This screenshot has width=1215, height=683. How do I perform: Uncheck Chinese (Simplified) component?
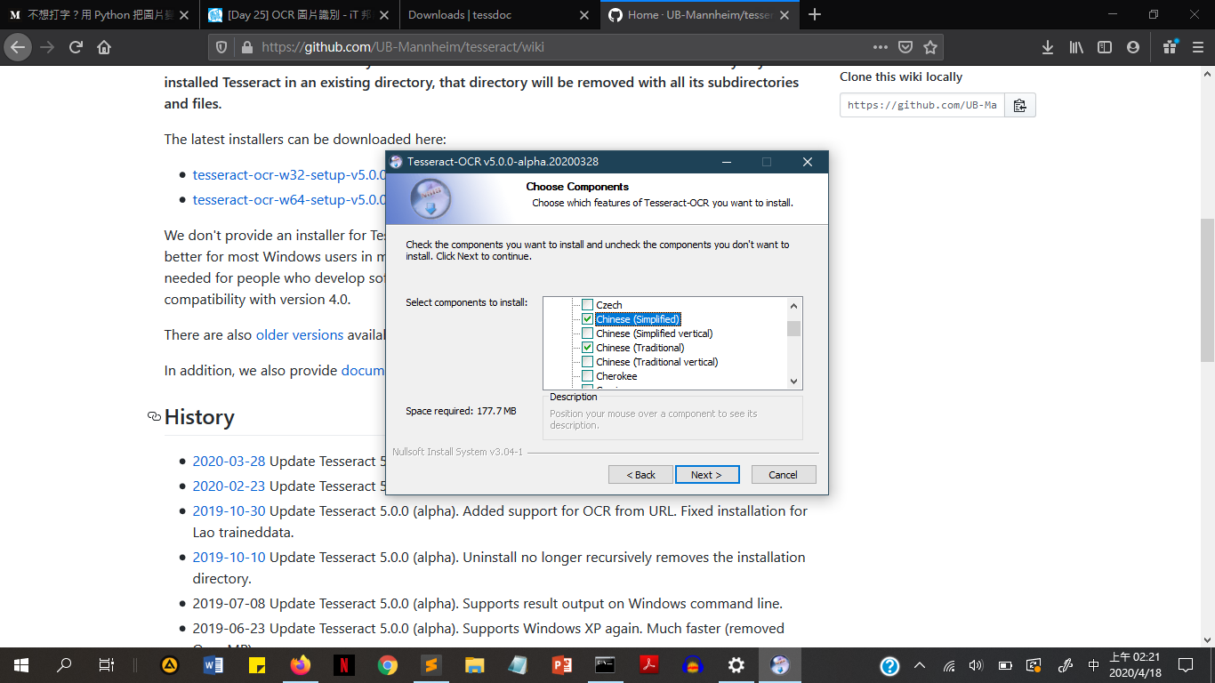tap(587, 319)
